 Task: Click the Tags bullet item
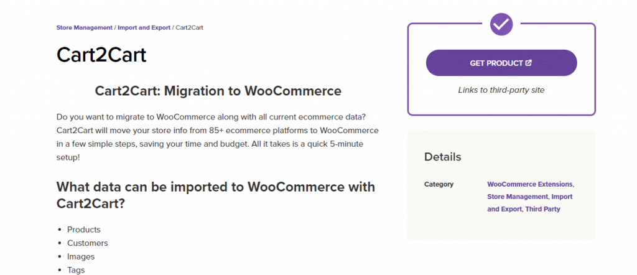[76, 270]
